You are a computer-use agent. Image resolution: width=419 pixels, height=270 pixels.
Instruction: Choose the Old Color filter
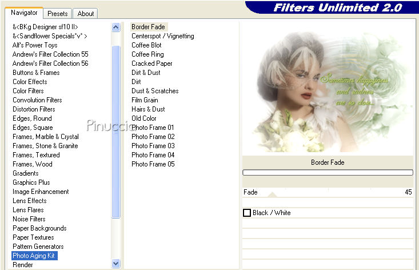[144, 118]
